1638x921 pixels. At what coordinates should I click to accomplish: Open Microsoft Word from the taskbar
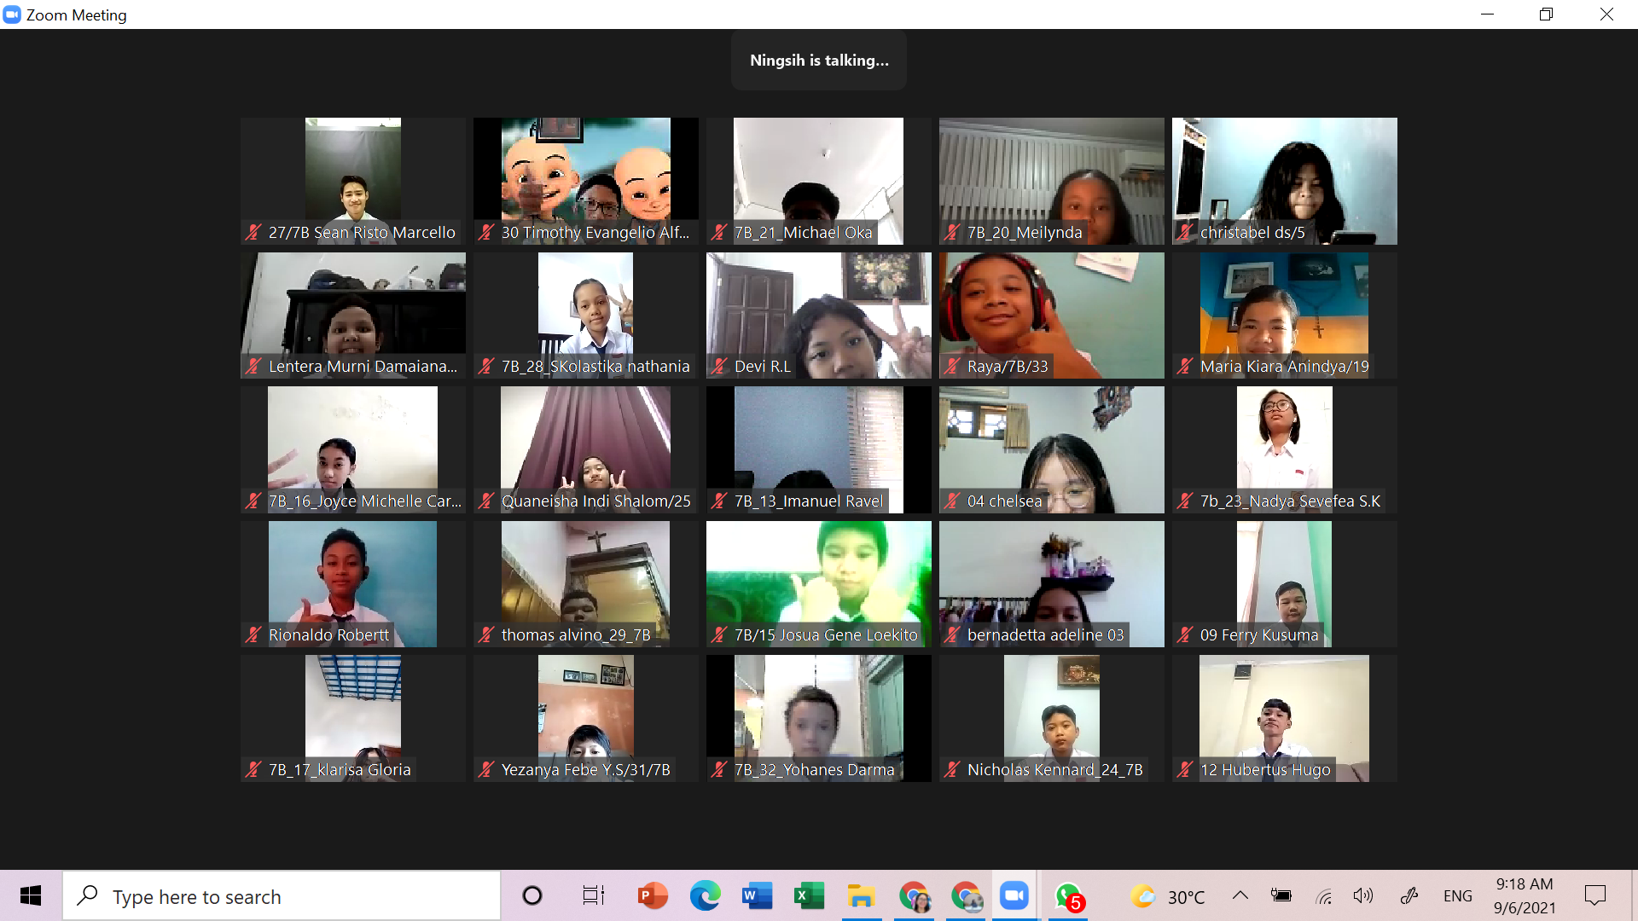(757, 895)
